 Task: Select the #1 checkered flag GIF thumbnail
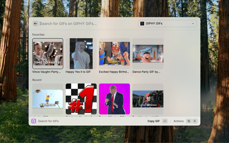[81, 99]
